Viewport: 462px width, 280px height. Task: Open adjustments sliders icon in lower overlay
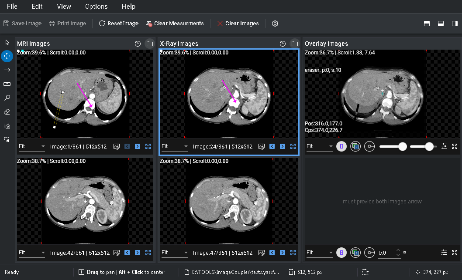(x=444, y=253)
